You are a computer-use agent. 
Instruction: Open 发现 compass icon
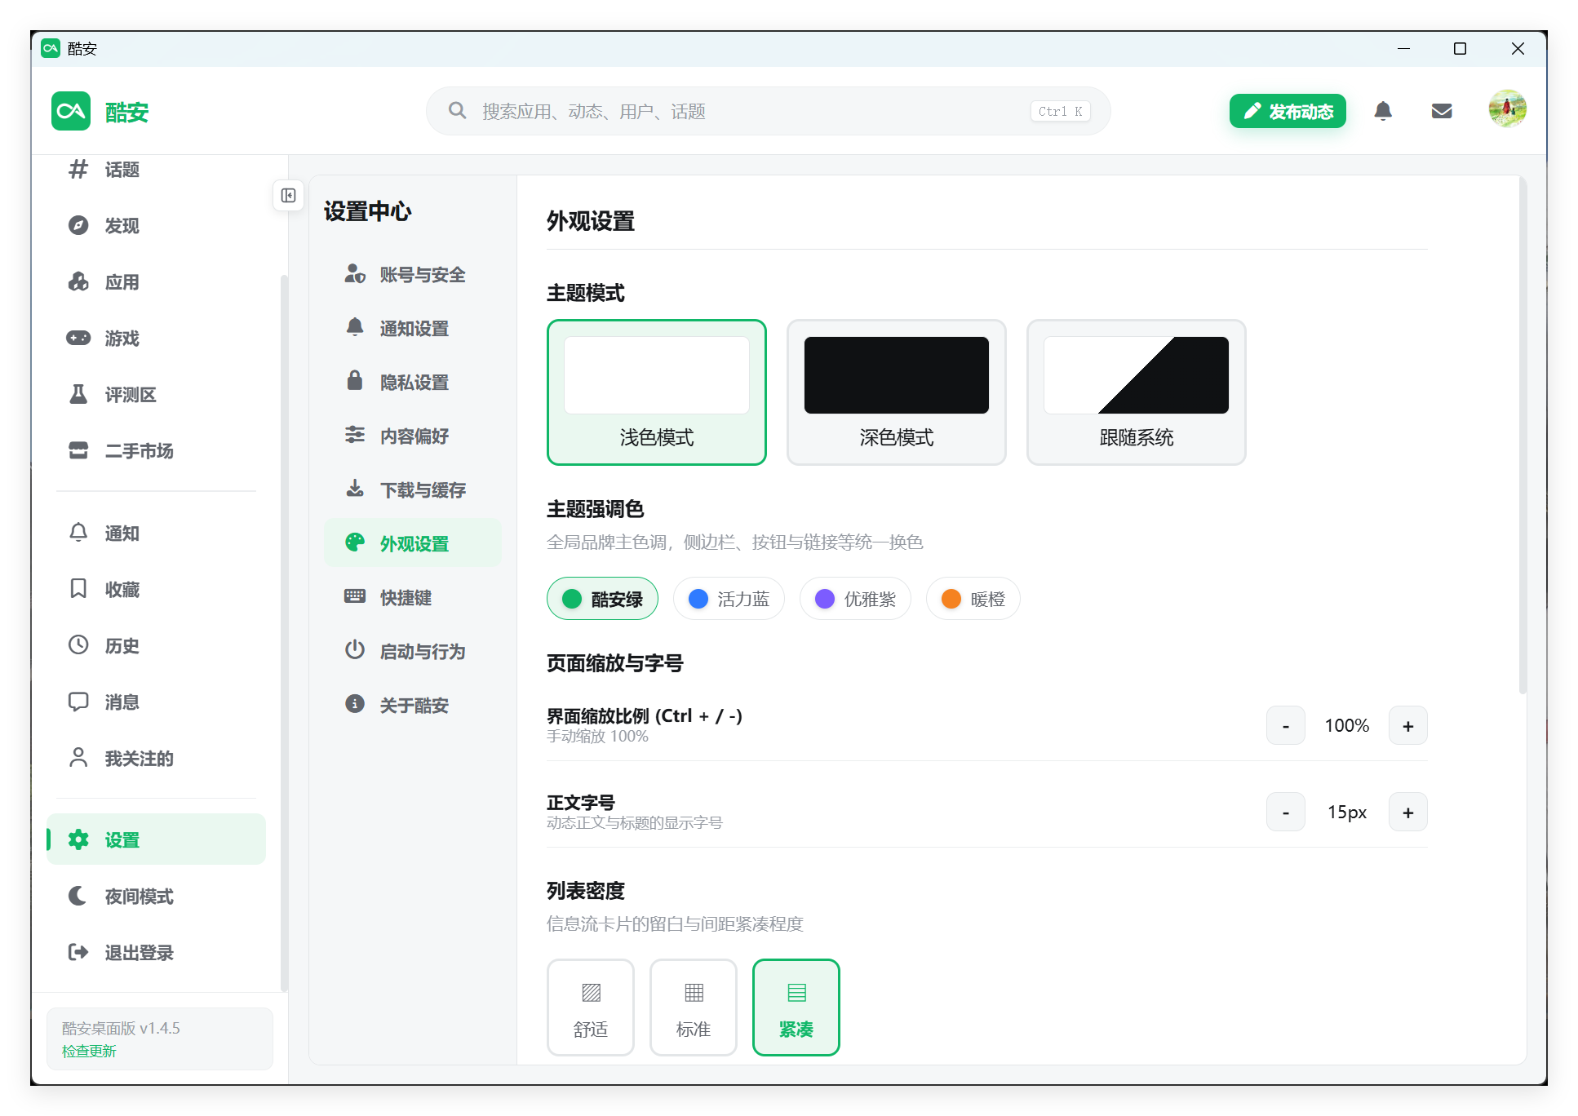point(78,225)
